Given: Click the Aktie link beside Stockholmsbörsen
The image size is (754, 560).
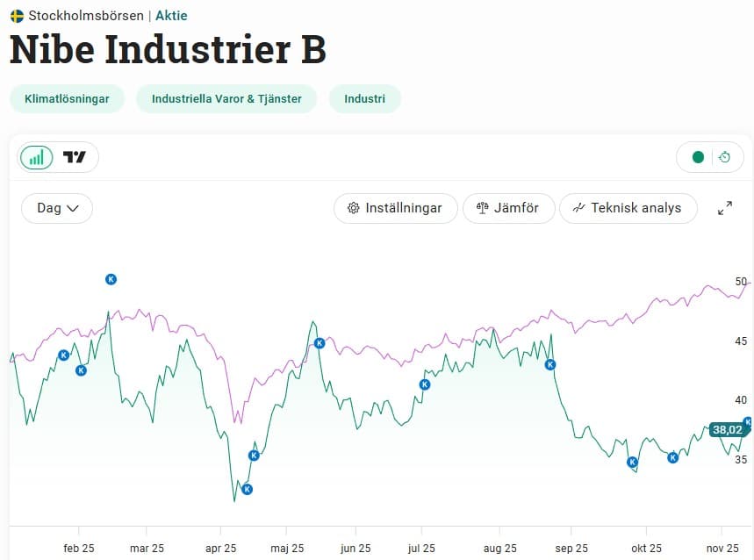Looking at the screenshot, I should click(171, 16).
